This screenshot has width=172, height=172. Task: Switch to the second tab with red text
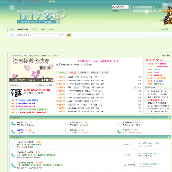tap(73, 73)
